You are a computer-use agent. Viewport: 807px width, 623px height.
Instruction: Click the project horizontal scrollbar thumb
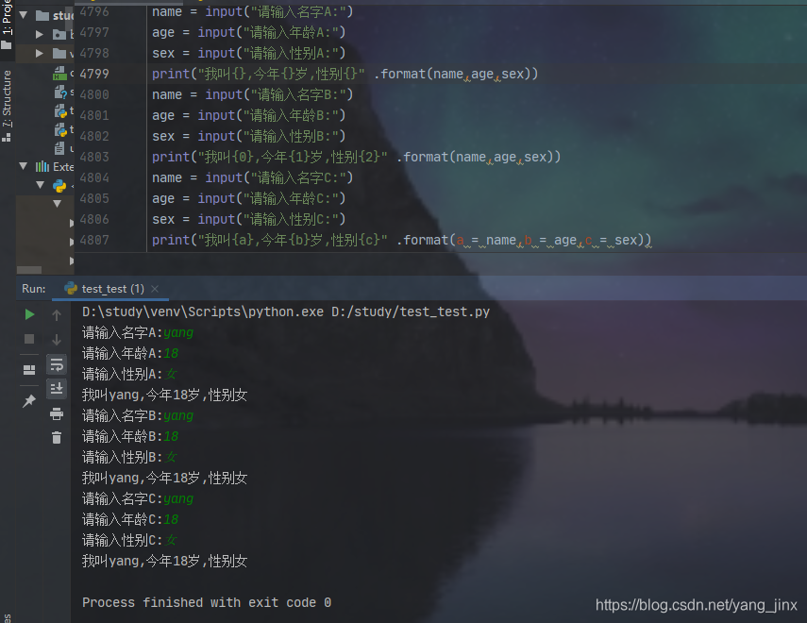[29, 269]
